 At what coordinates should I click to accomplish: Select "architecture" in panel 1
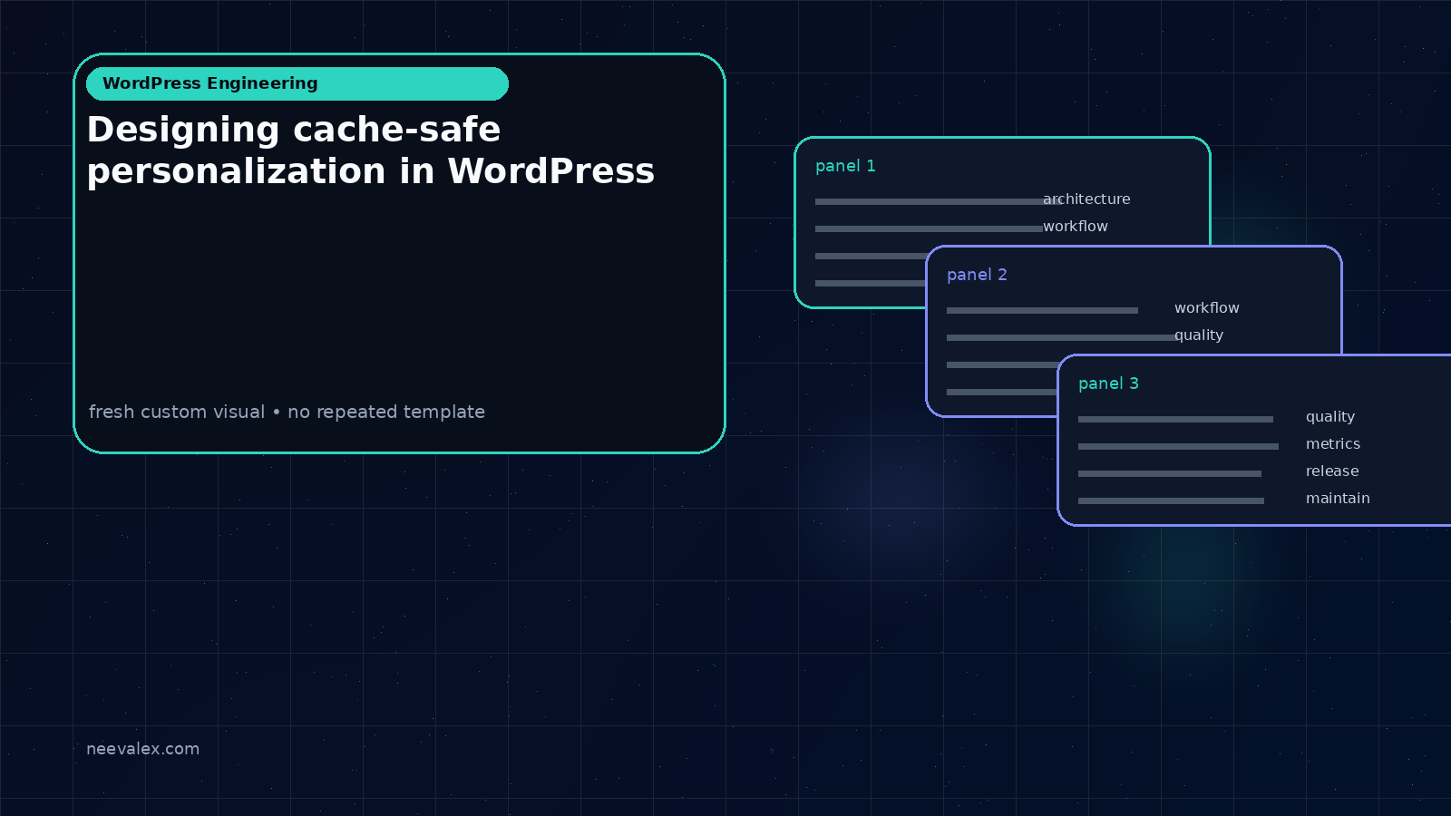click(x=1086, y=199)
